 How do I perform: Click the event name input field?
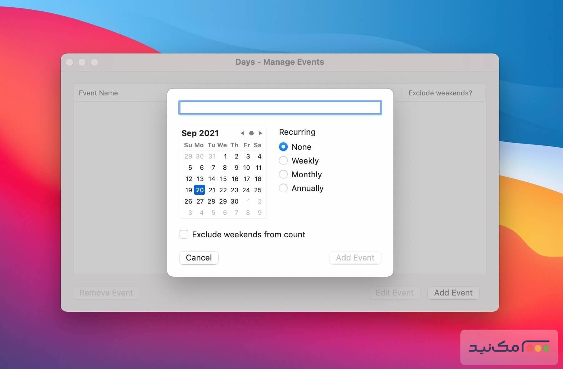280,108
